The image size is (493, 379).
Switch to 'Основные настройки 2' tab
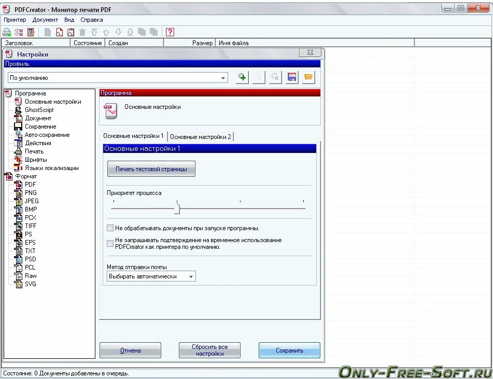point(201,137)
